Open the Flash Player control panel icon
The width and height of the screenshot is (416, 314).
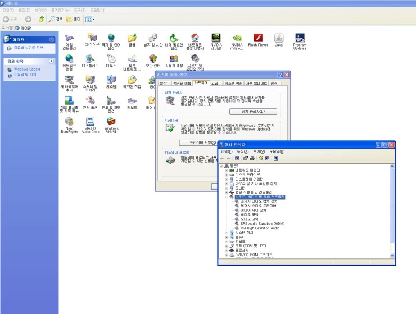tap(259, 38)
